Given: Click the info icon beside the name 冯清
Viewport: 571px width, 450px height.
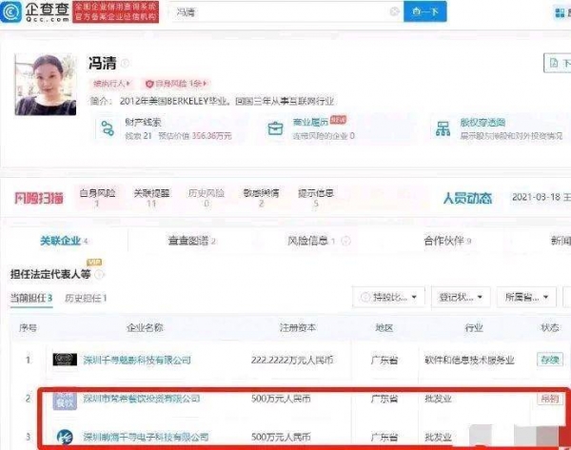Looking at the screenshot, I should click(x=125, y=64).
